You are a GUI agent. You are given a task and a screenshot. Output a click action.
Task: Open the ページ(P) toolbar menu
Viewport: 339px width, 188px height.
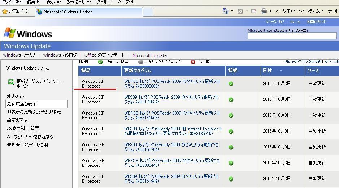coord(285,11)
